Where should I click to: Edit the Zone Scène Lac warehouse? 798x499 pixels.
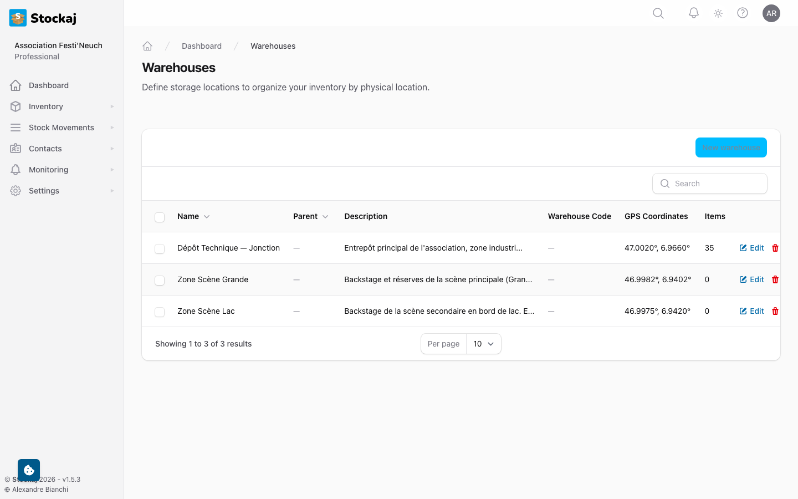pos(752,311)
